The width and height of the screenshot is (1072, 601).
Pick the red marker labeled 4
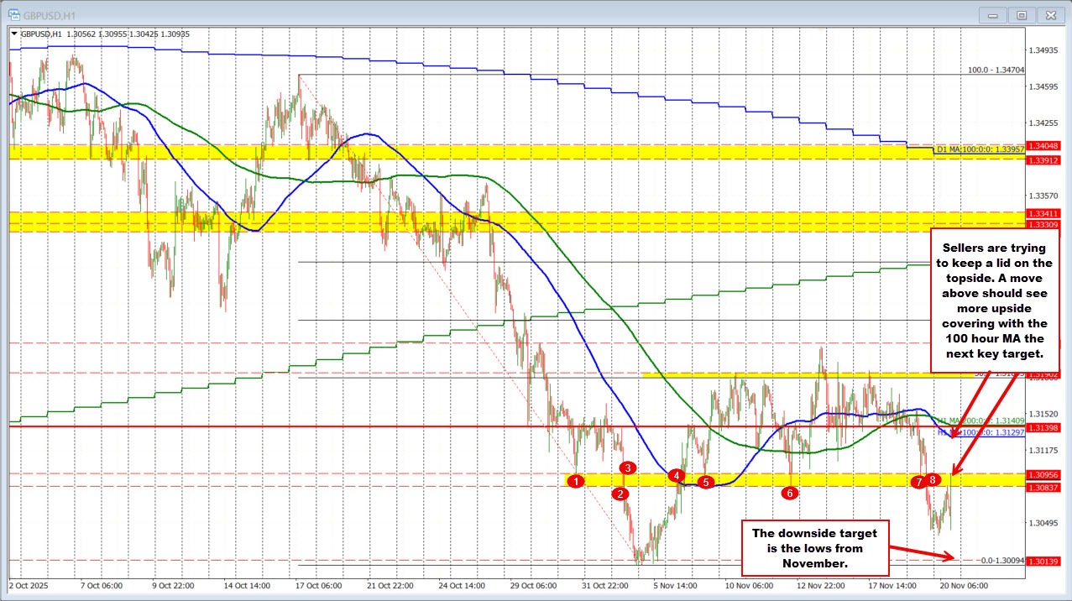[x=676, y=475]
